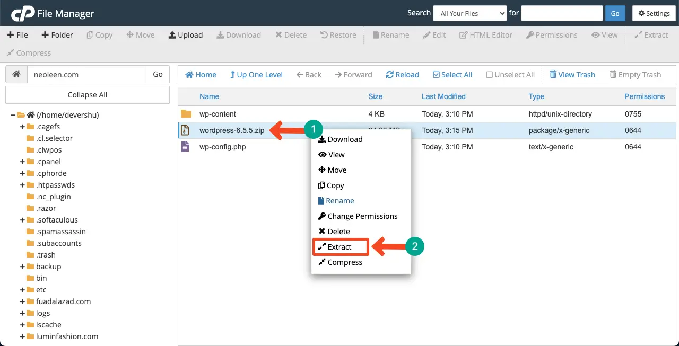Open the Upload tool
Screen dimensions: 679x346
click(186, 35)
